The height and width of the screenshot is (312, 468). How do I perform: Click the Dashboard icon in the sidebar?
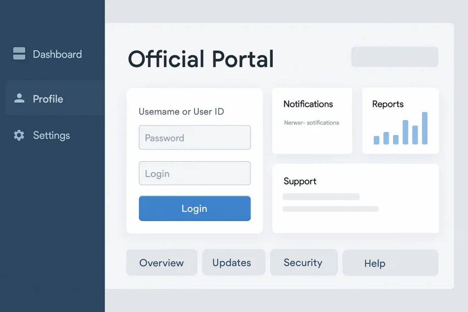pos(19,54)
